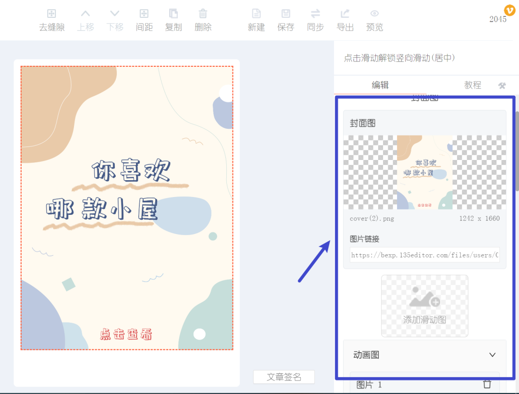Click the 图片链接 label
Viewport: 519px width, 394px height.
pos(364,239)
